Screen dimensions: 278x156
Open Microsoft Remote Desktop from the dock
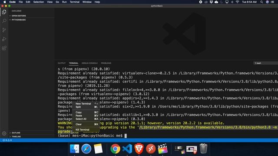(x=151, y=149)
